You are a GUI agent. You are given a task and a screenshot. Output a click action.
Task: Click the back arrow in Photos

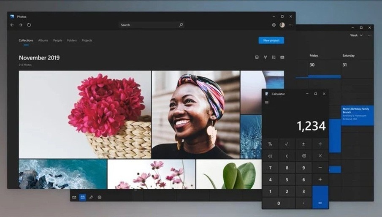(x=12, y=25)
